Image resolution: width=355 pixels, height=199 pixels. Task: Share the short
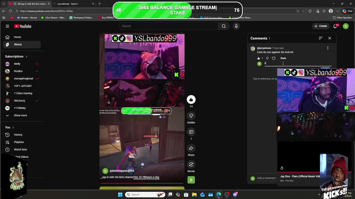[x=191, y=148]
